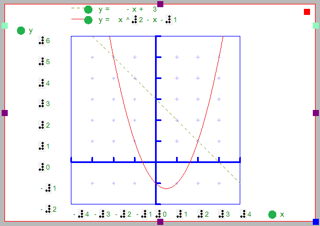Click the red square handle in the top-right corner
The height and width of the screenshot is (226, 320).
307,12
